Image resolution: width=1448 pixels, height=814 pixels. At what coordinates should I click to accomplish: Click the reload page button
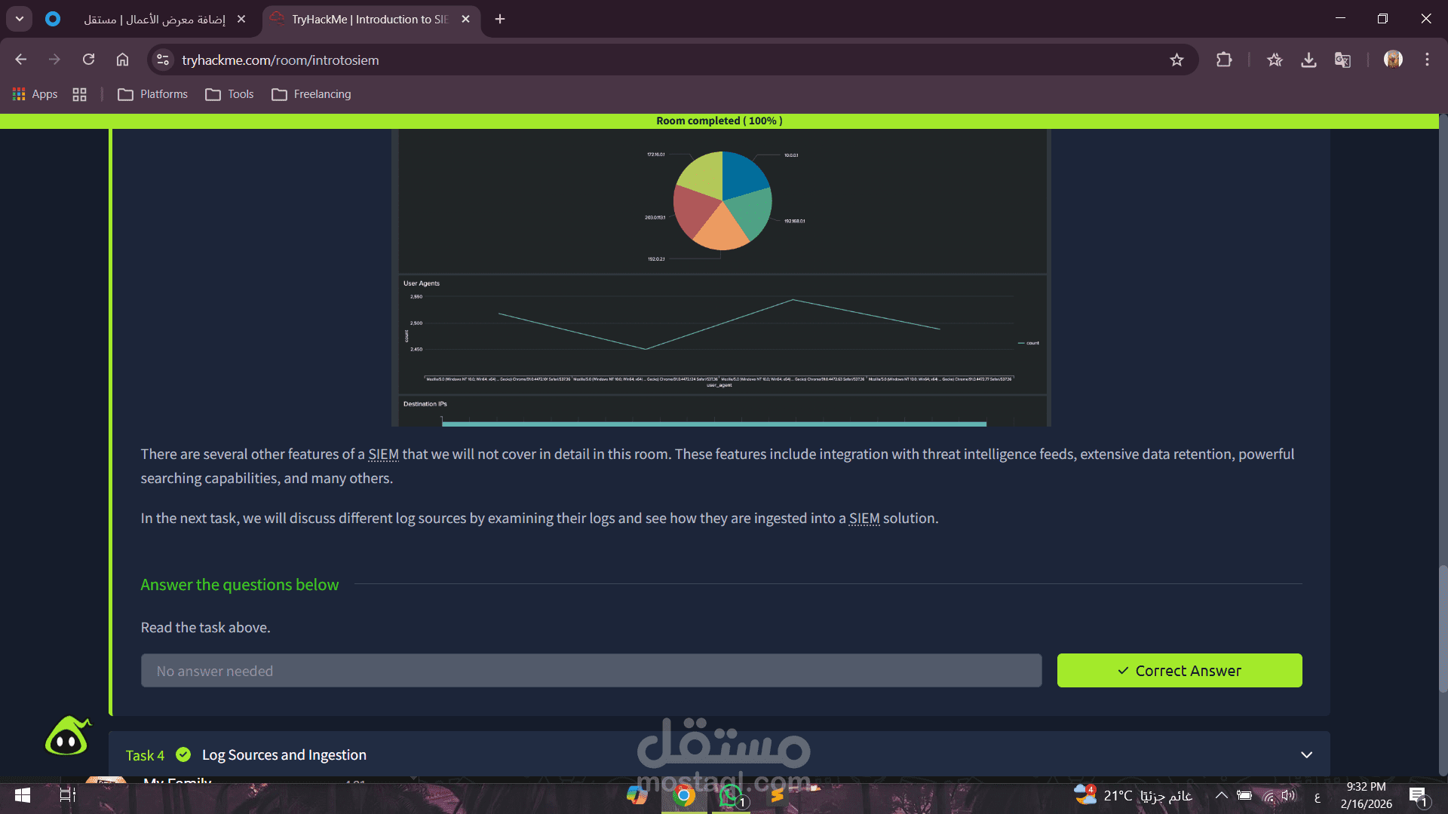pos(88,60)
